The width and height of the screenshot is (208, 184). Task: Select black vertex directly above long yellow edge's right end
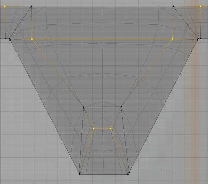pyautogui.click(x=173, y=6)
